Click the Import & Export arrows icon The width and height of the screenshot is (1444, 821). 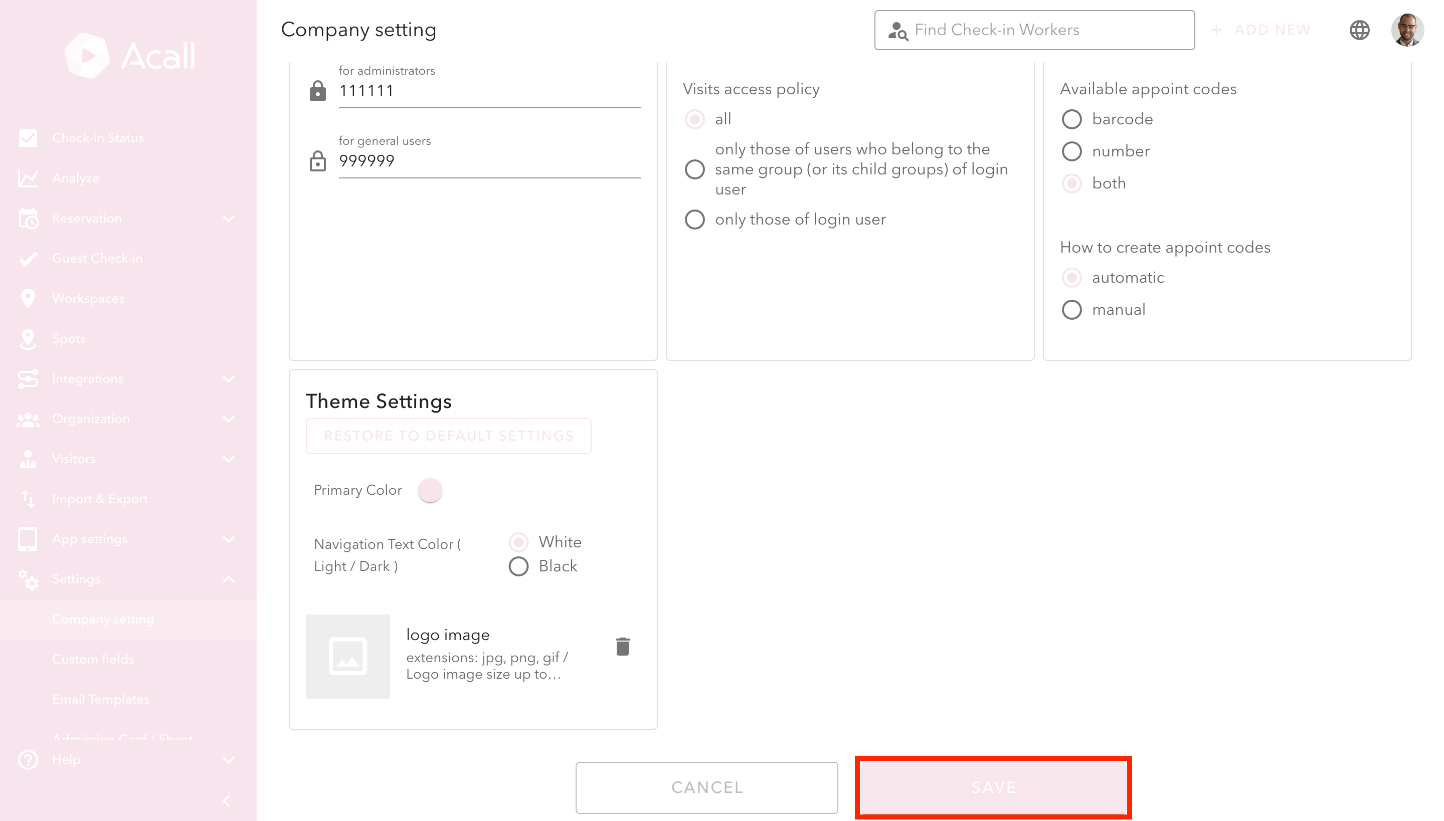click(28, 499)
